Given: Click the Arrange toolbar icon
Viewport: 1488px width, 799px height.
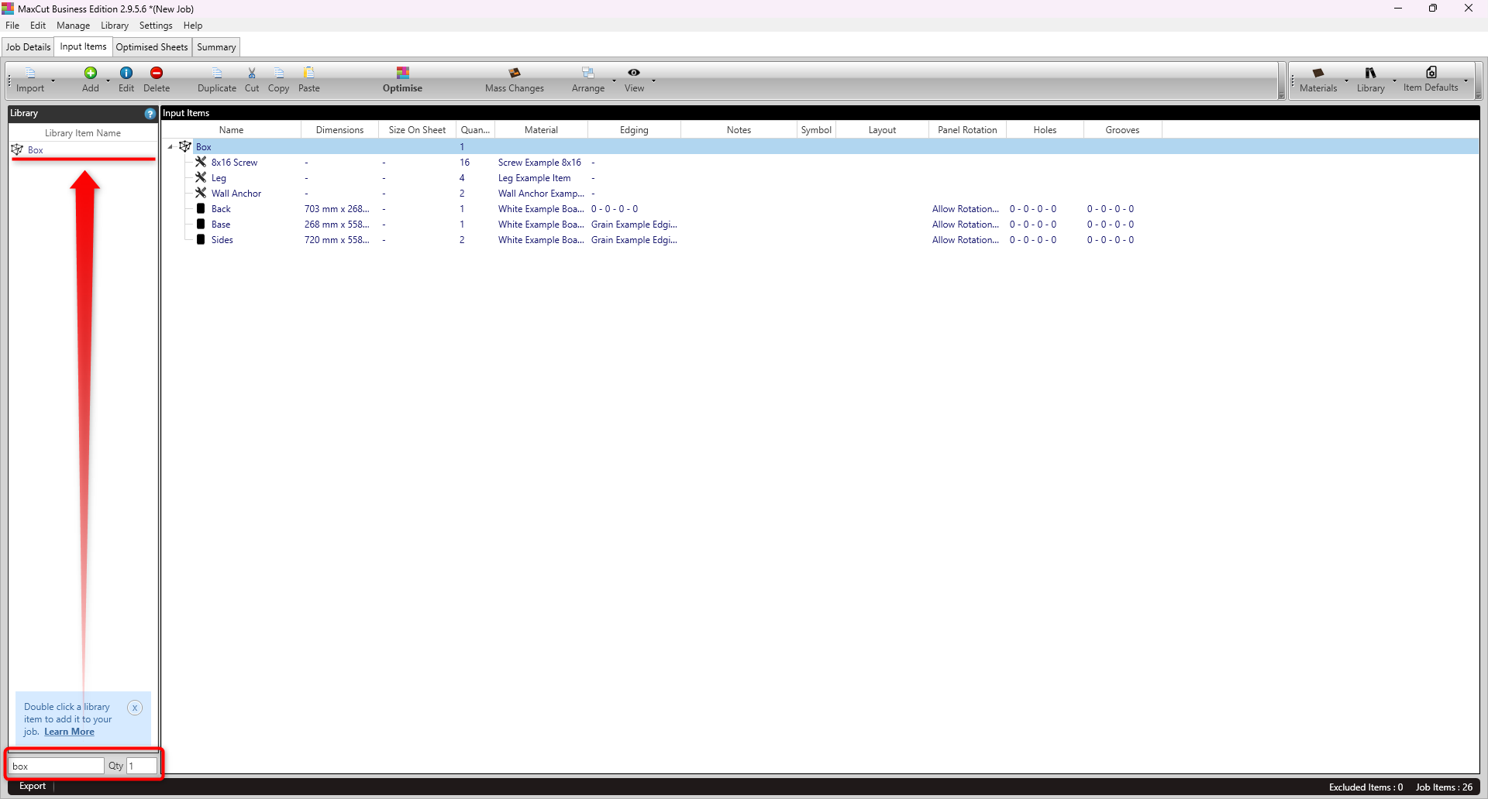Looking at the screenshot, I should coord(588,73).
